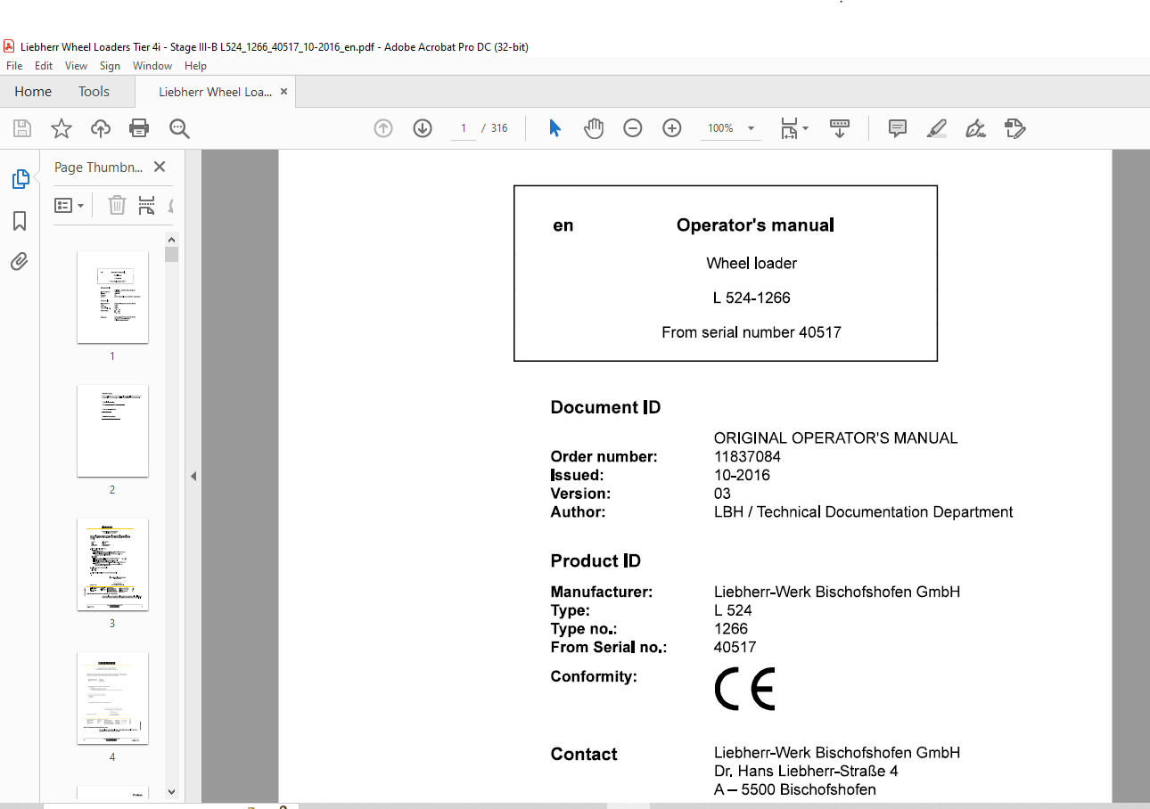The height and width of the screenshot is (809, 1150).
Task: Click the thumbnail panel scrollbar handle
Action: [x=171, y=255]
